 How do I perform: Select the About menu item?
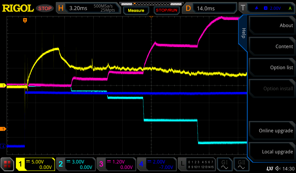[272, 25]
